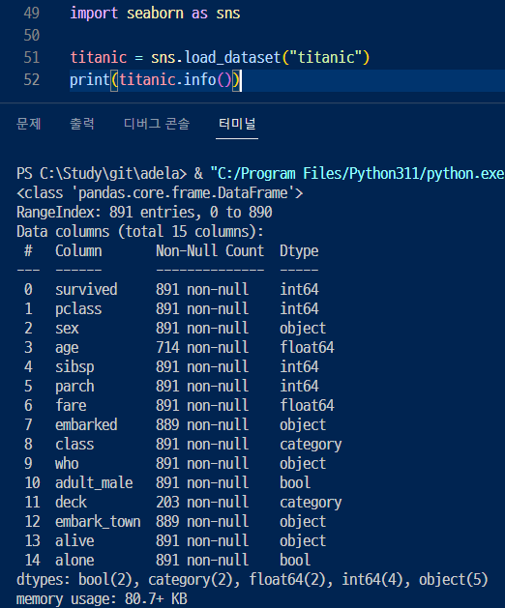This screenshot has width=505, height=608.
Task: Click the 'who' column name
Action: (x=67, y=464)
